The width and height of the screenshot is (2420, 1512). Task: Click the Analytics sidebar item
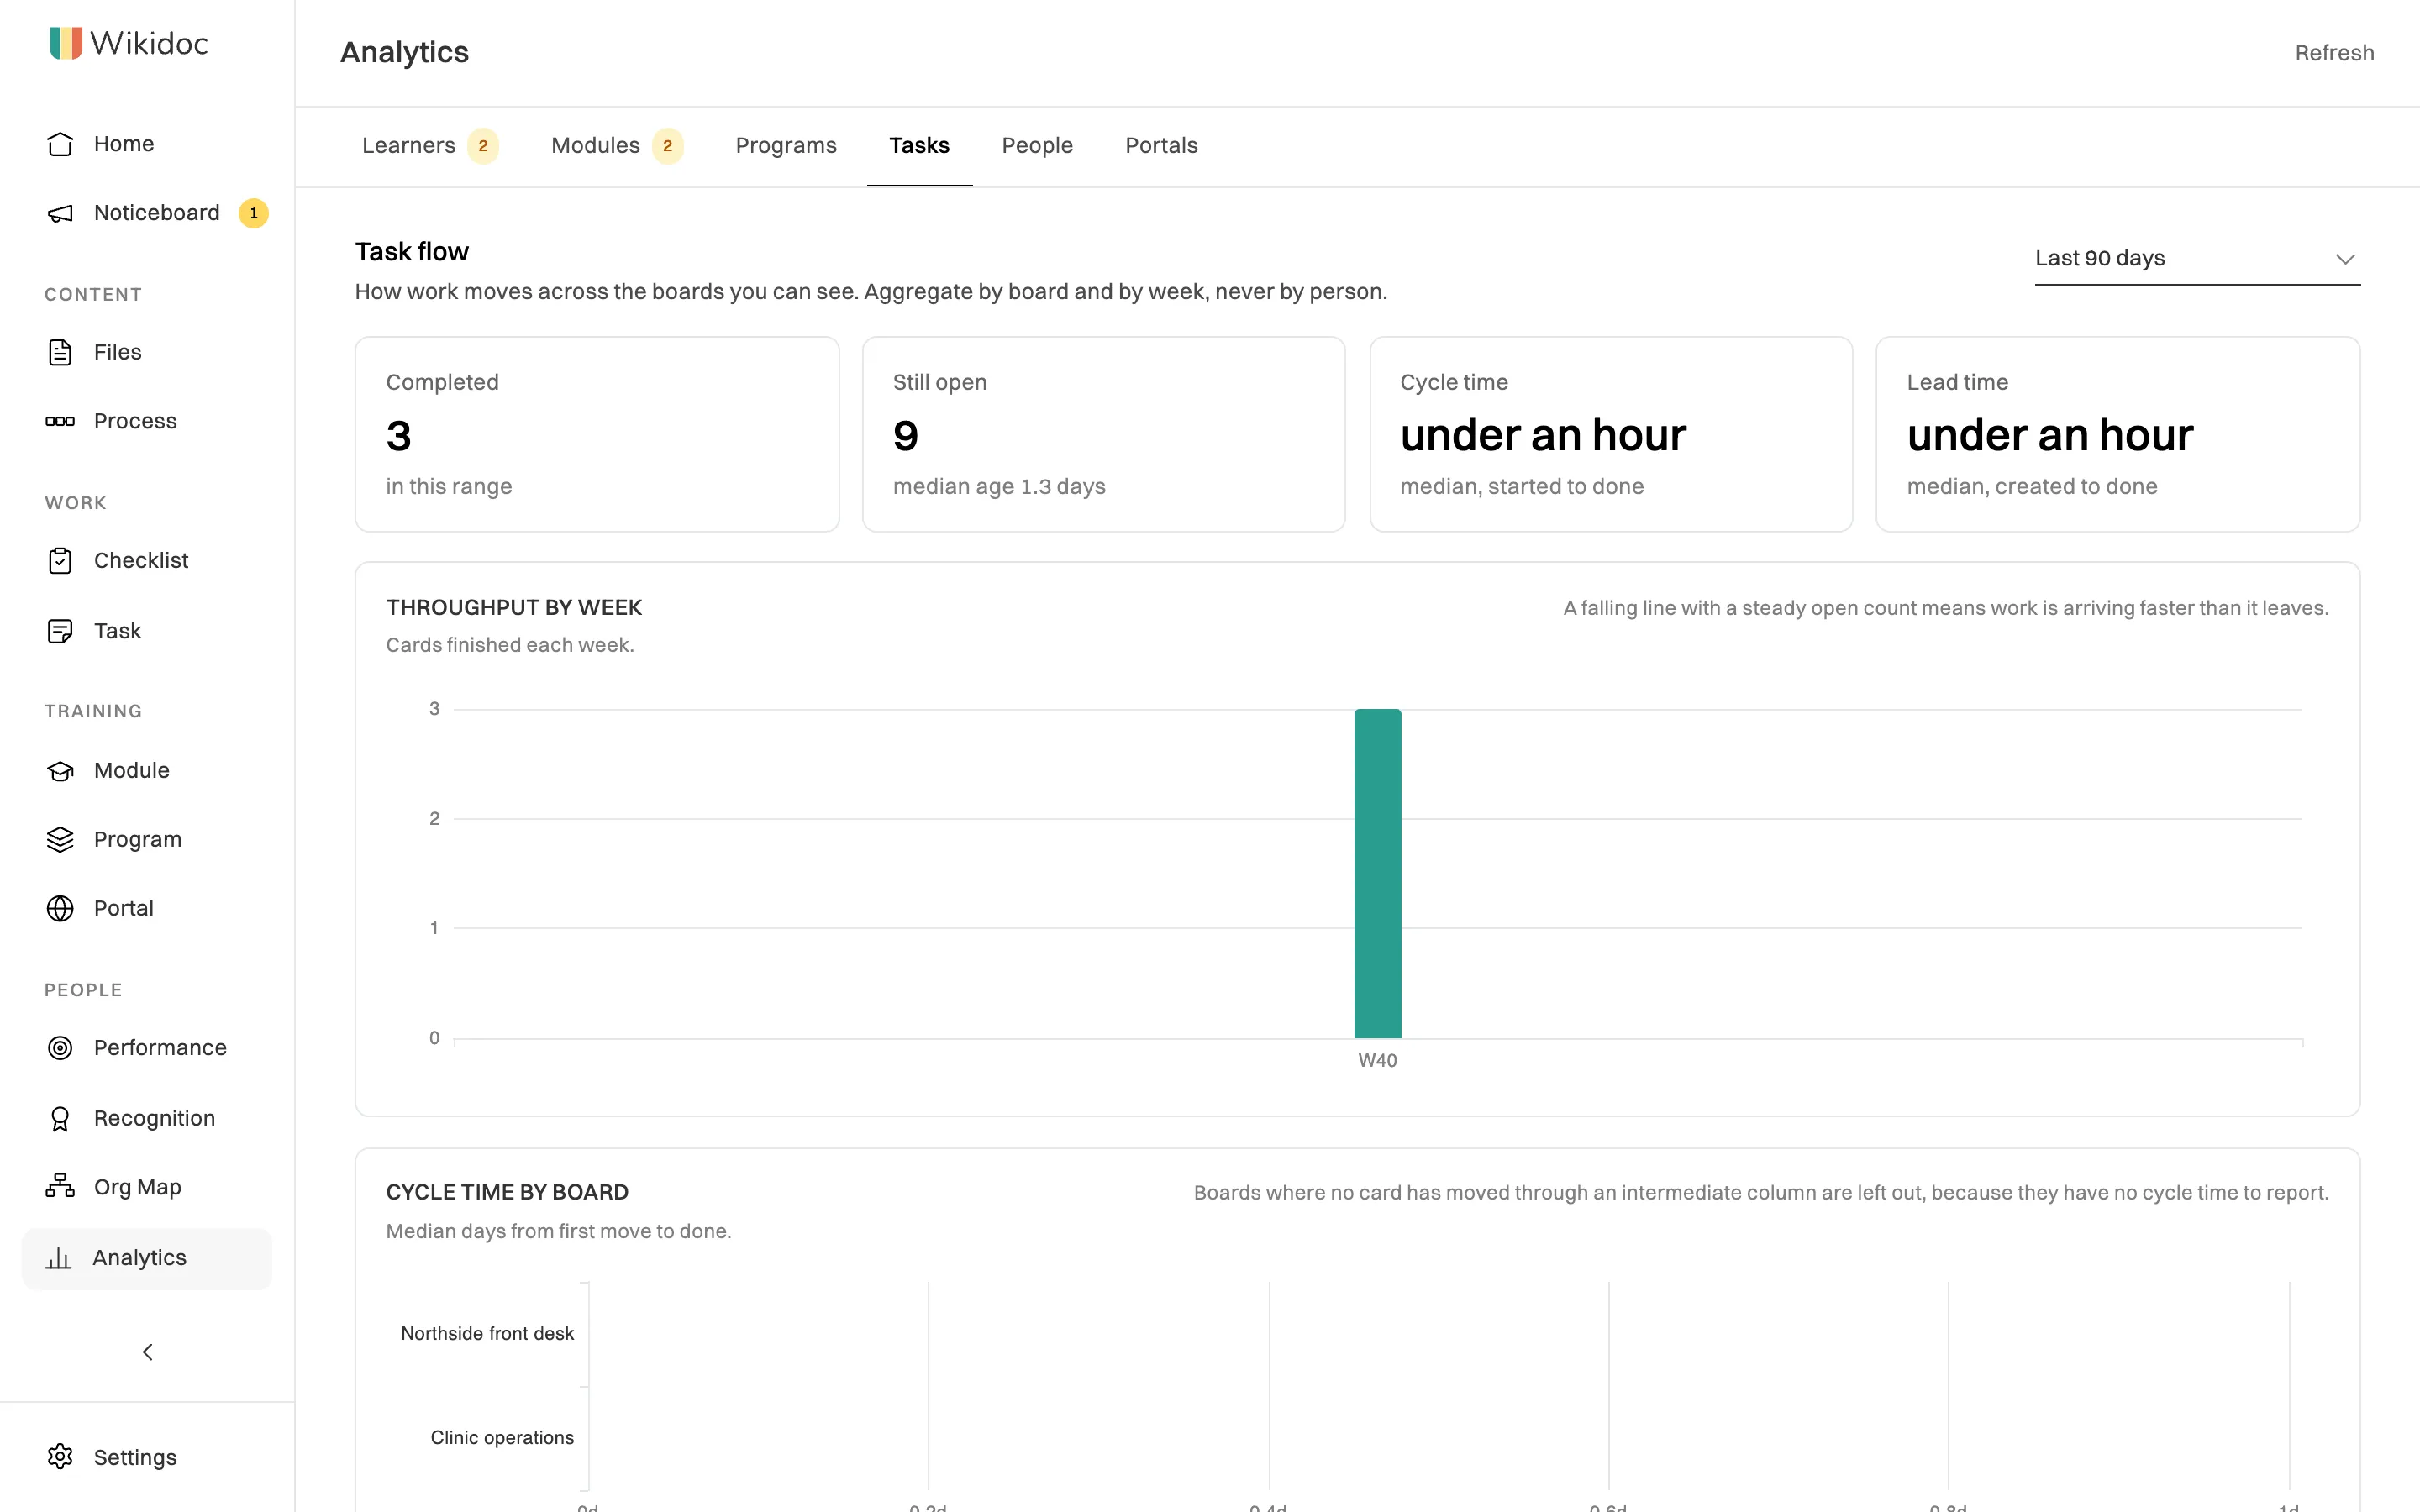pyautogui.click(x=146, y=1258)
